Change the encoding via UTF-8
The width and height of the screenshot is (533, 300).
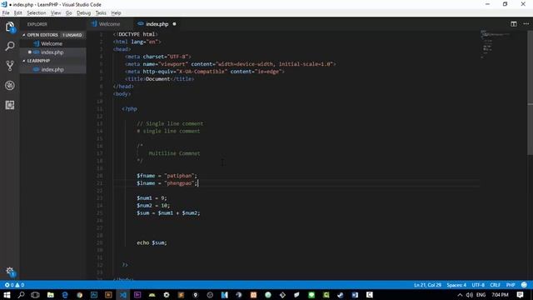(478, 285)
